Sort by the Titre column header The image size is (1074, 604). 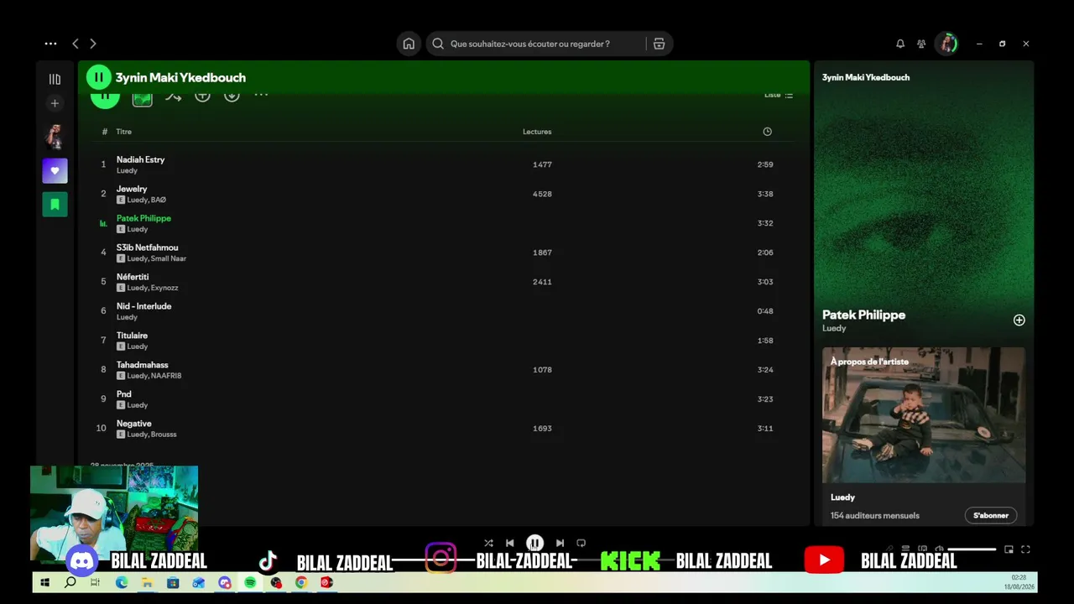click(x=123, y=132)
